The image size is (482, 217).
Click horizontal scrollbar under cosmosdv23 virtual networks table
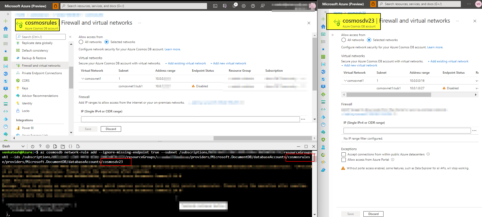click(389, 95)
